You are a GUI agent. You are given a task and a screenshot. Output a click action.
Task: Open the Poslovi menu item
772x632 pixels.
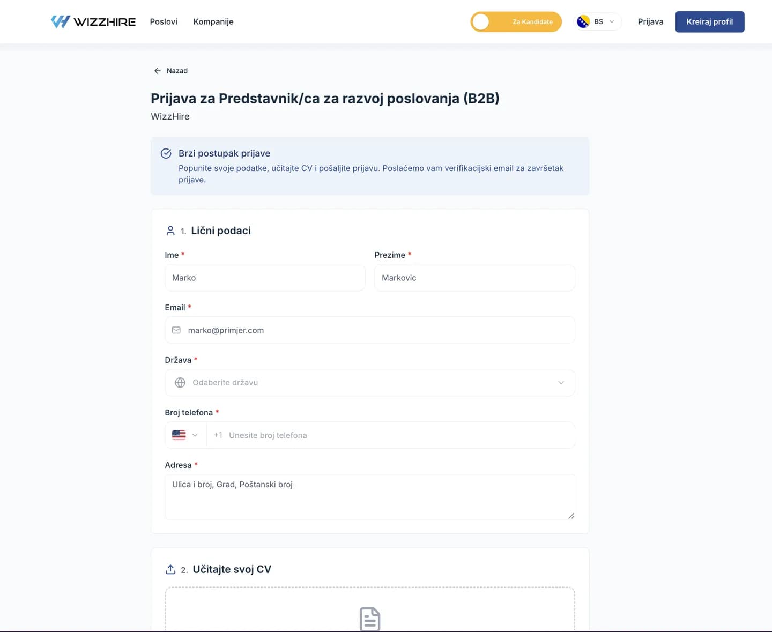click(164, 21)
